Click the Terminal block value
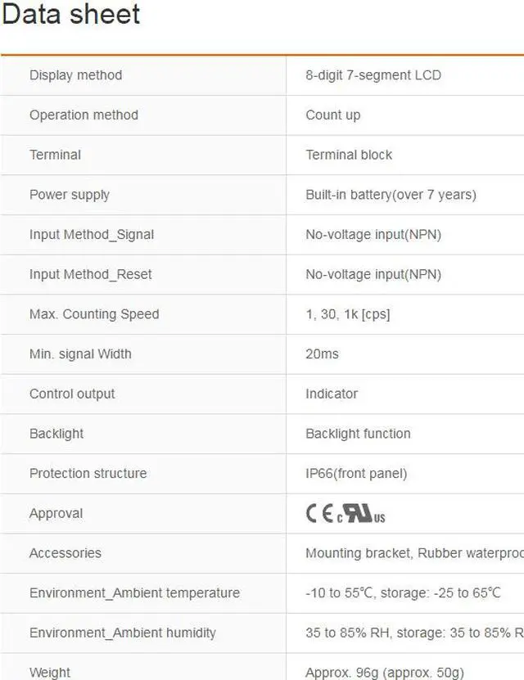Viewport: 524px width, 680px height. (x=349, y=155)
